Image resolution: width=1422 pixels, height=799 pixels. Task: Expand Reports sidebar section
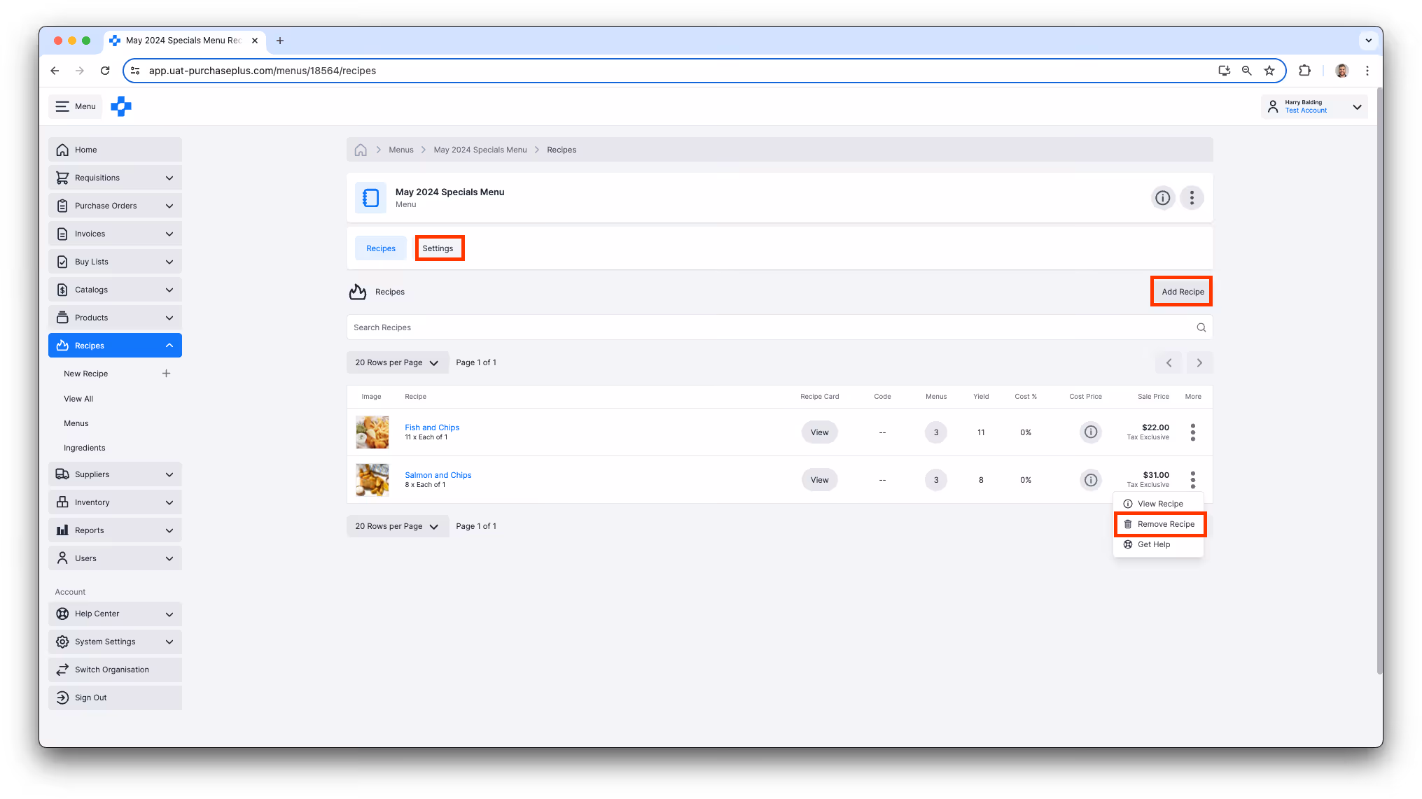(115, 530)
